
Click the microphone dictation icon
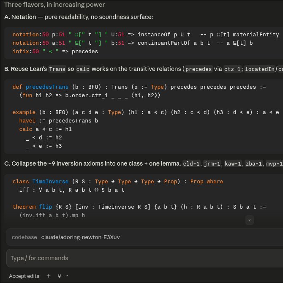60,276
